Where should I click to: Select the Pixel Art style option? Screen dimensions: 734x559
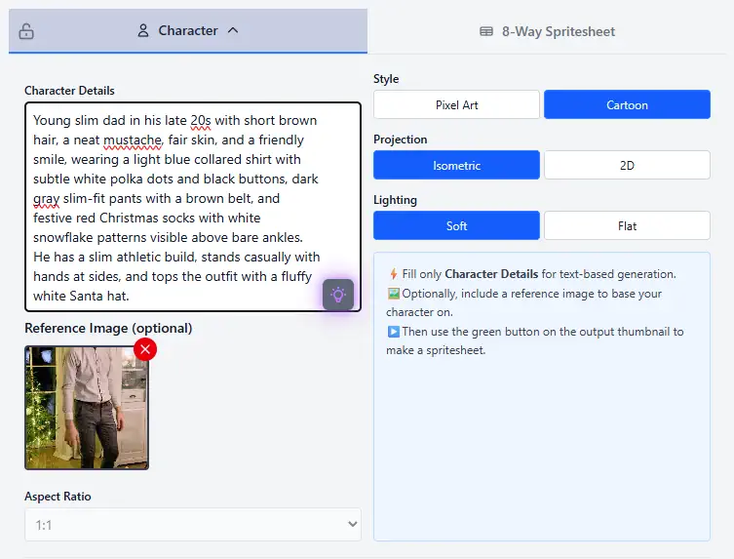click(x=456, y=104)
